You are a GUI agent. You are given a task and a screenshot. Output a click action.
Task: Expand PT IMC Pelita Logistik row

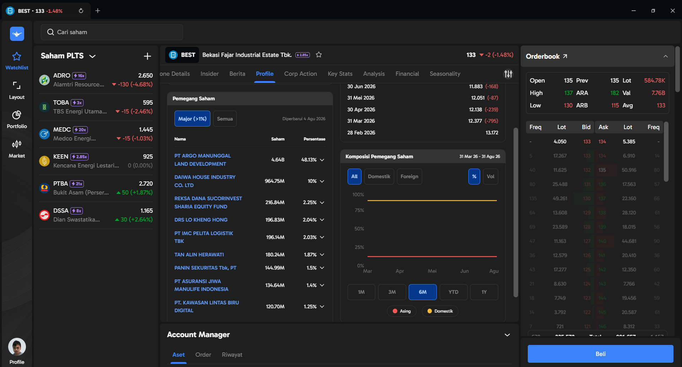point(322,237)
